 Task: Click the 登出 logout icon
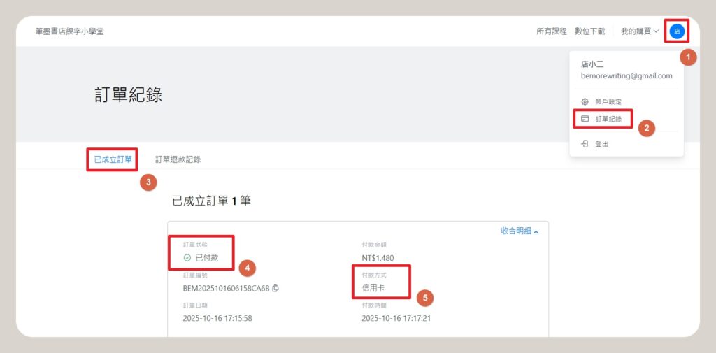tap(585, 144)
